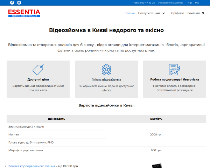Click the Поетапна оплата description text

coord(175,88)
